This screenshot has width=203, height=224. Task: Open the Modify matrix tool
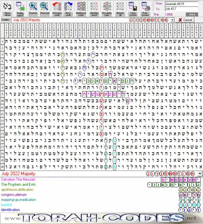[20, 6]
